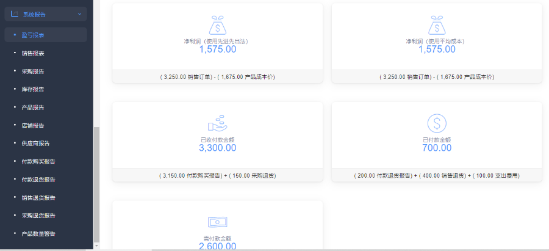This screenshot has width=549, height=251.
Task: Click money bag icon above 净利润（使用先进先出法）
Action: (218, 25)
